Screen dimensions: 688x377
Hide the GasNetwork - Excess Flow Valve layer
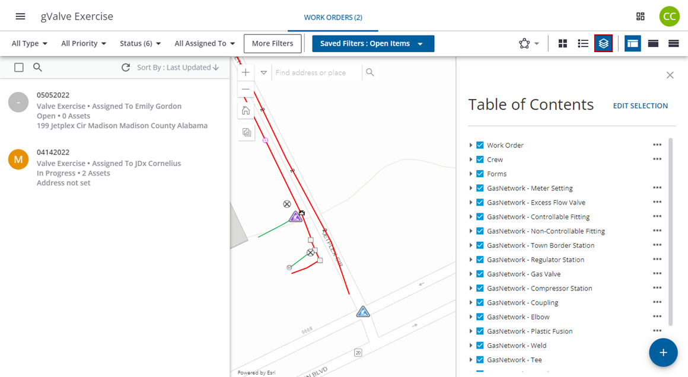[480, 203]
